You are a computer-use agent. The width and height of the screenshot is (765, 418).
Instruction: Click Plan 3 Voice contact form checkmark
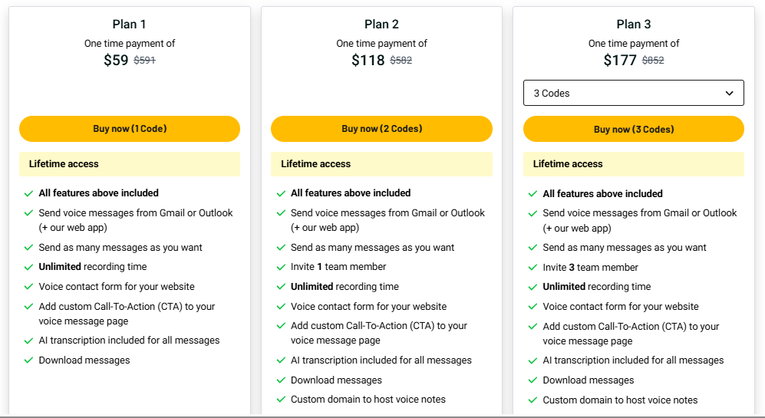[533, 307]
